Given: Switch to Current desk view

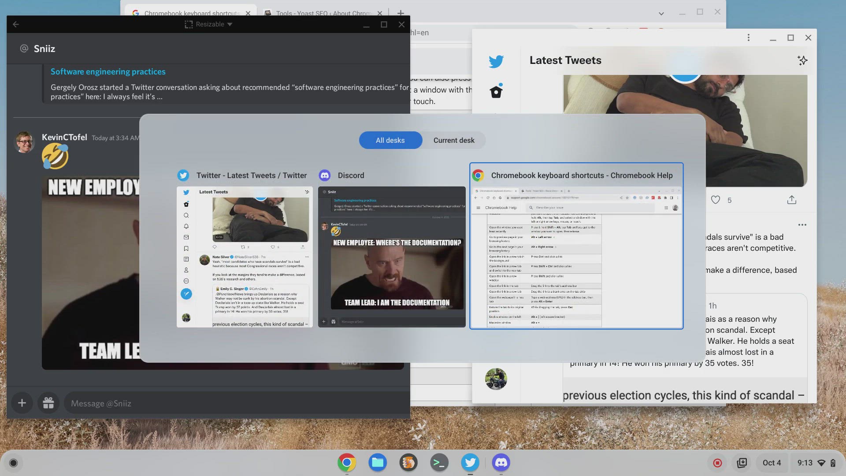Looking at the screenshot, I should 454,140.
